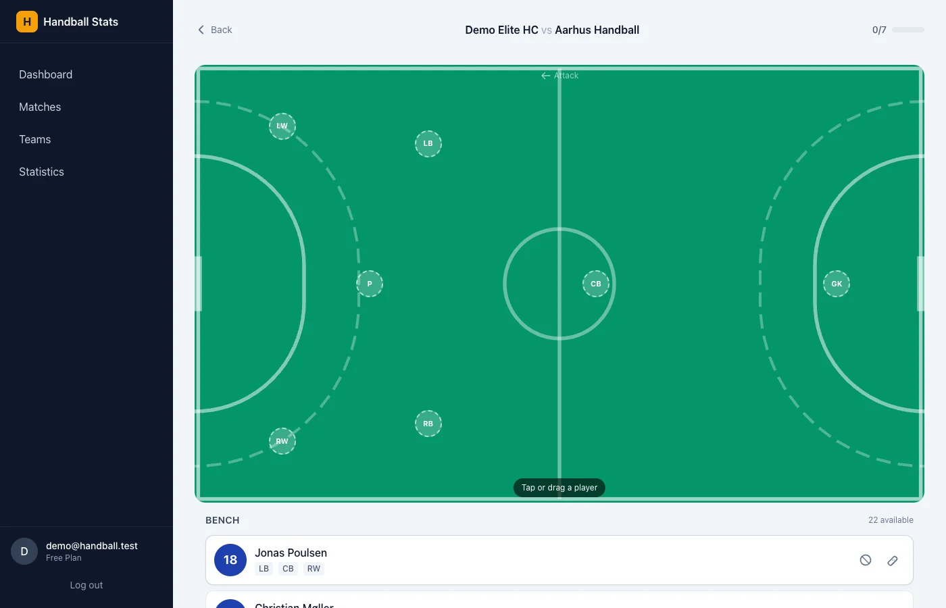The image size is (946, 608).
Task: Click the 0/7 lineup progress bar
Action: 908,30
